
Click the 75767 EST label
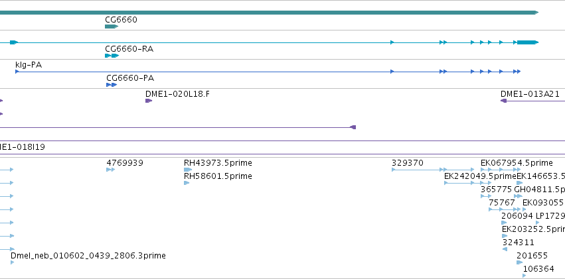(x=501, y=202)
